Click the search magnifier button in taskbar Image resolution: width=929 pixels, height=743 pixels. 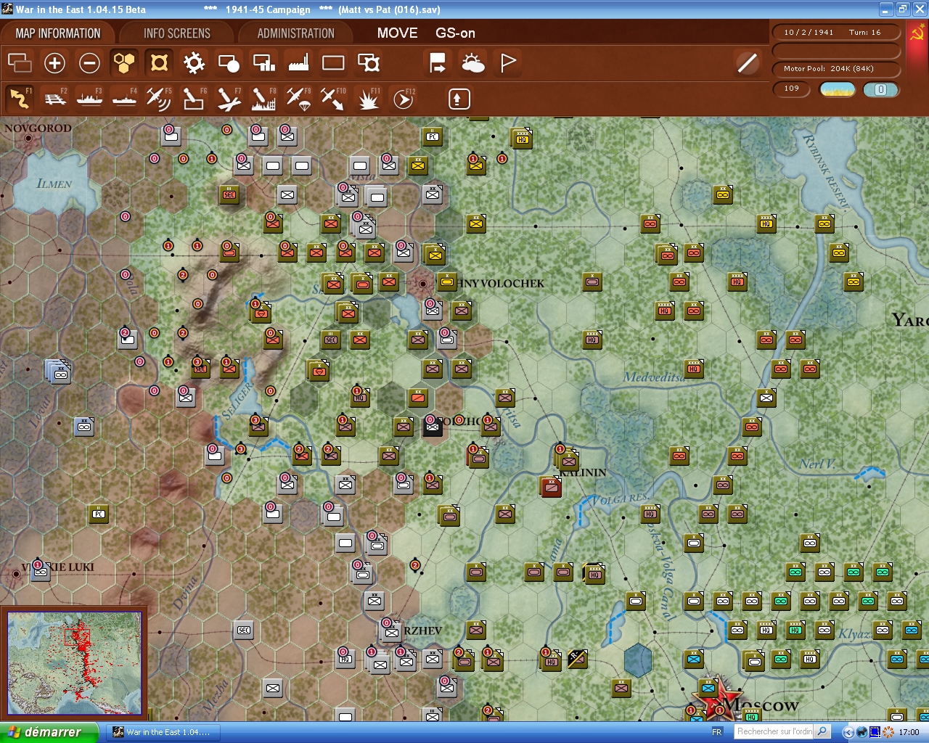click(822, 732)
